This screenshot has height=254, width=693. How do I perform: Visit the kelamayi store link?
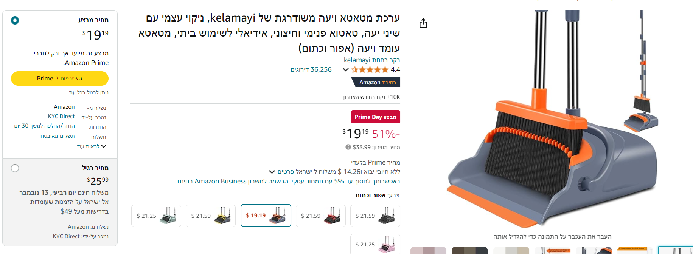pos(372,60)
